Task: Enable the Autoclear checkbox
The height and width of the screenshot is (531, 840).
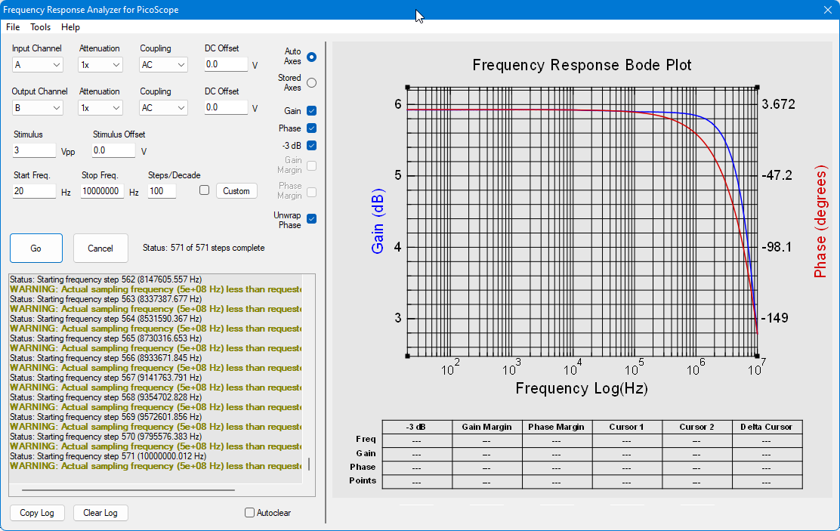Action: pyautogui.click(x=249, y=513)
